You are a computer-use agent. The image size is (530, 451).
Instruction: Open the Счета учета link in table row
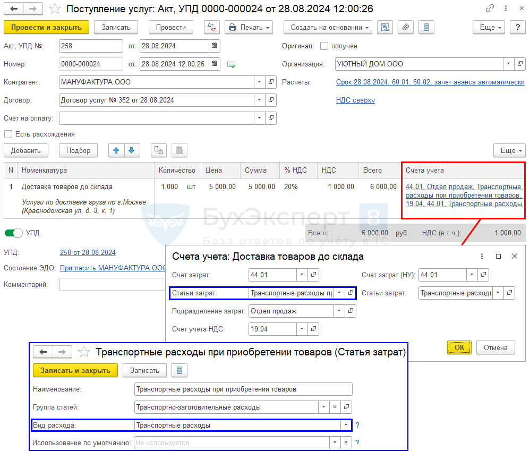pos(464,195)
